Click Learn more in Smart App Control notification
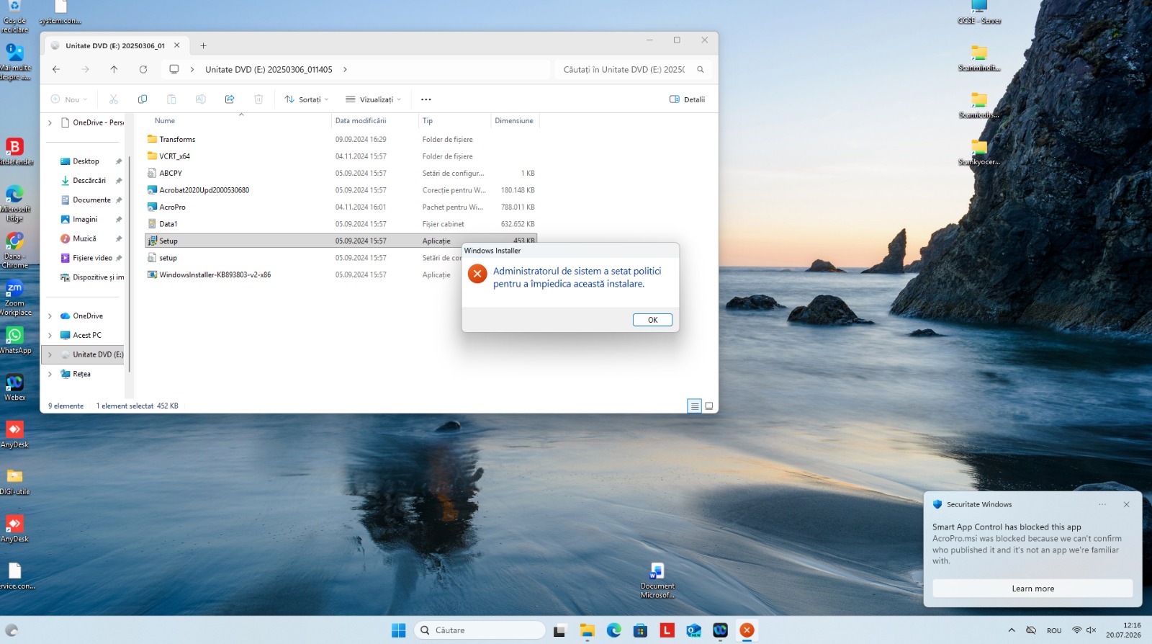 tap(1032, 589)
